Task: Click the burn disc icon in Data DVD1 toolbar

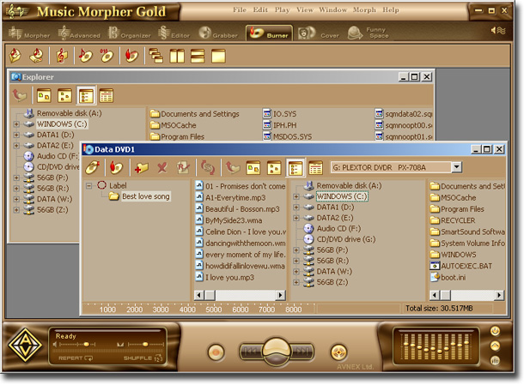Action: (114, 167)
